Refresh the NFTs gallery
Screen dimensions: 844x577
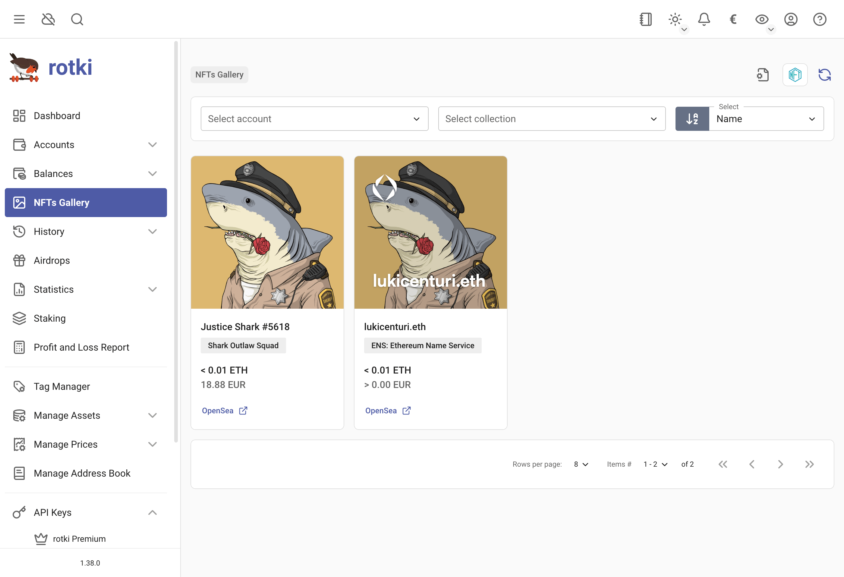pos(824,75)
